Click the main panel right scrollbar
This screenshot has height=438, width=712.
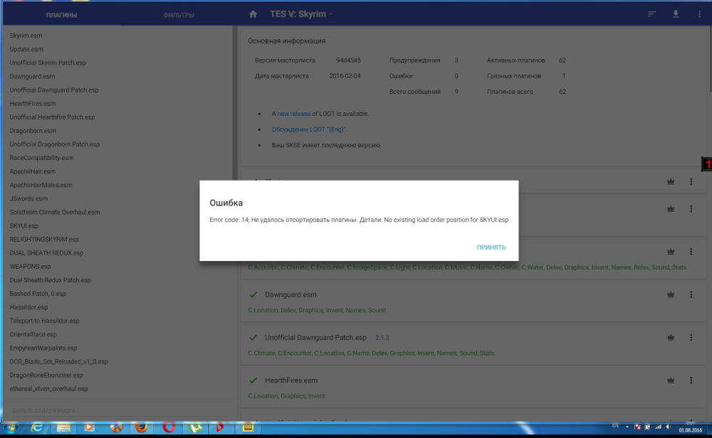tap(709, 59)
